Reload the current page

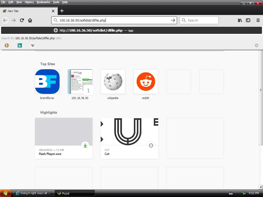(22, 20)
